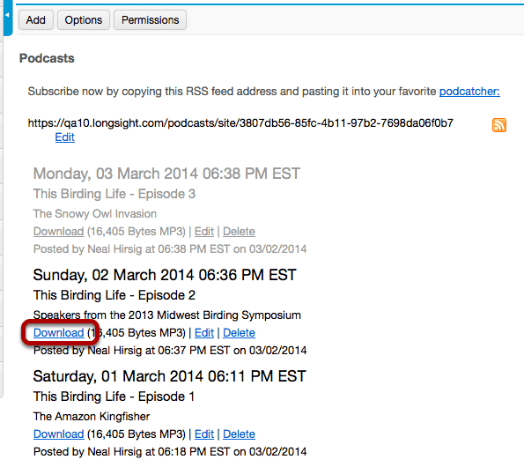The image size is (524, 467).
Task: Delete the Episode 1 podcast
Action: point(239,434)
